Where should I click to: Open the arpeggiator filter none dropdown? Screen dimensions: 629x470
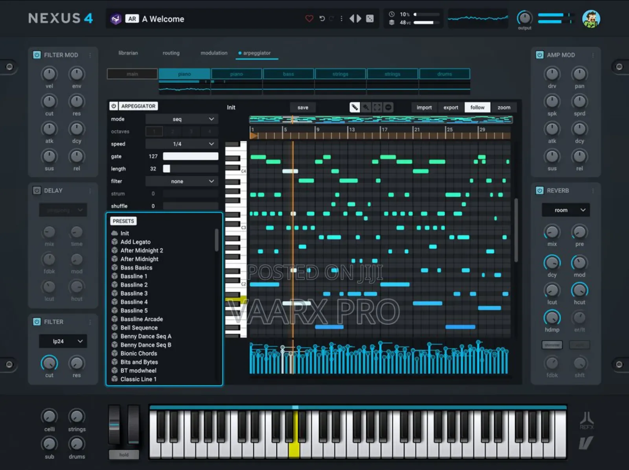182,181
